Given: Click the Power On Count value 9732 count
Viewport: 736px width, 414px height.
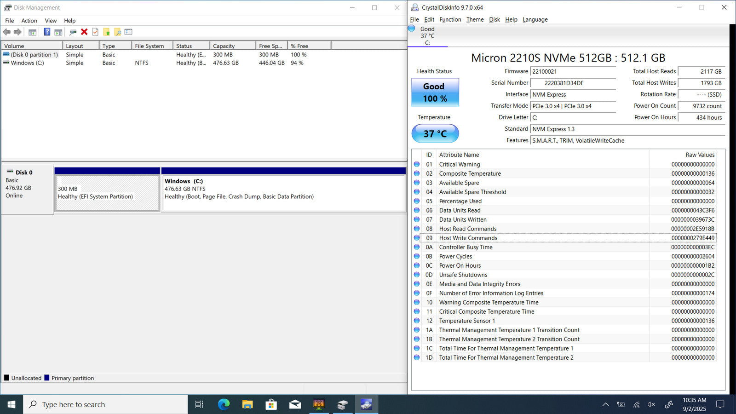Looking at the screenshot, I should pos(701,106).
